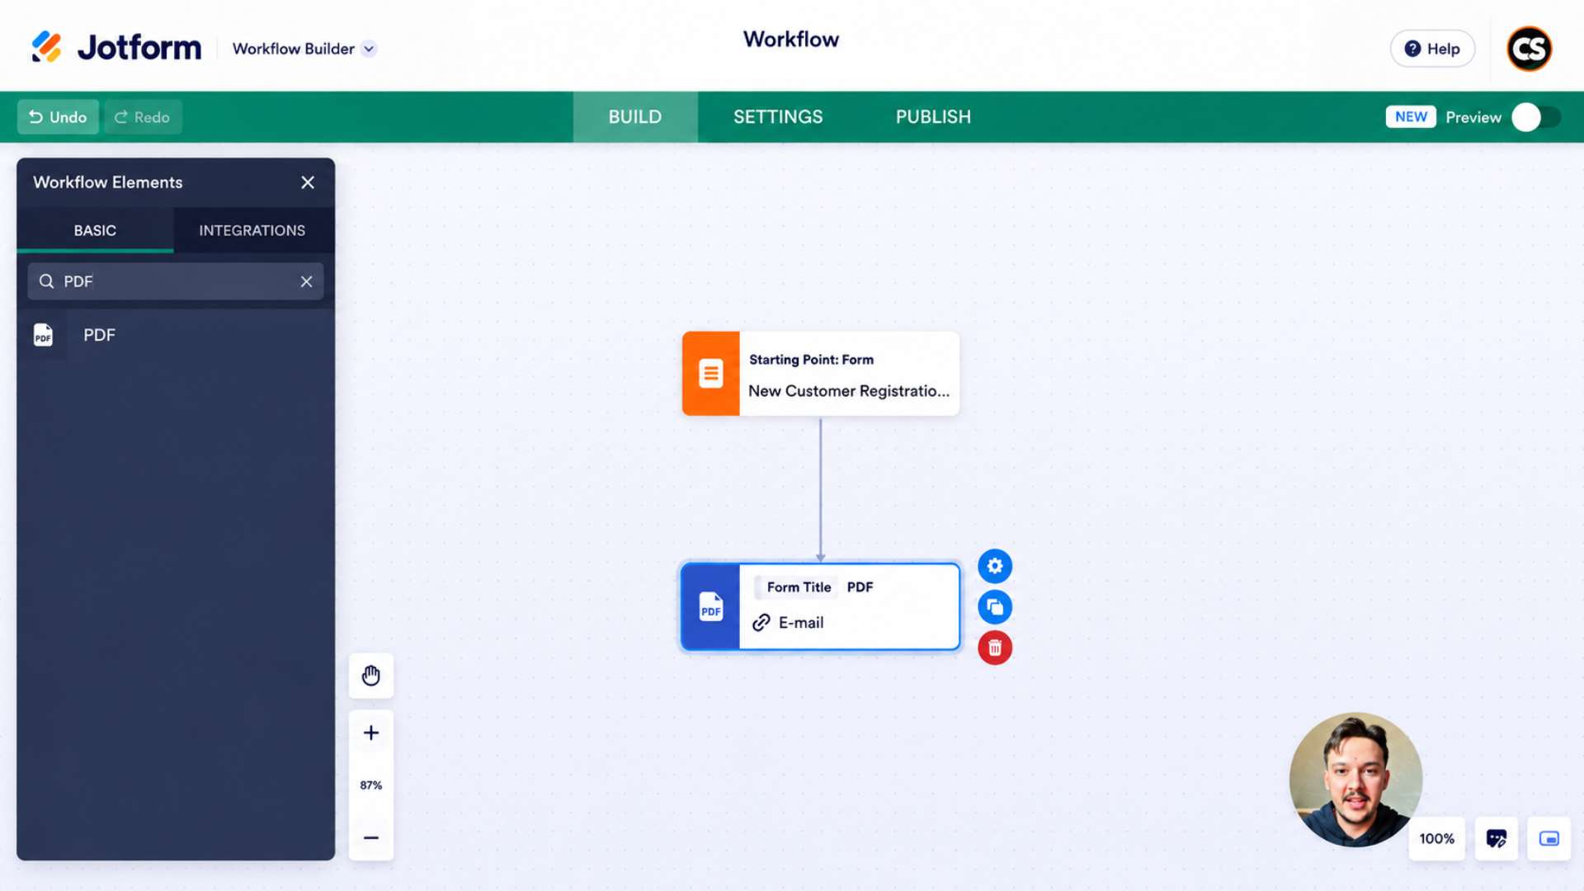Clear the PDF search text
Image resolution: width=1584 pixels, height=891 pixels.
tap(306, 281)
